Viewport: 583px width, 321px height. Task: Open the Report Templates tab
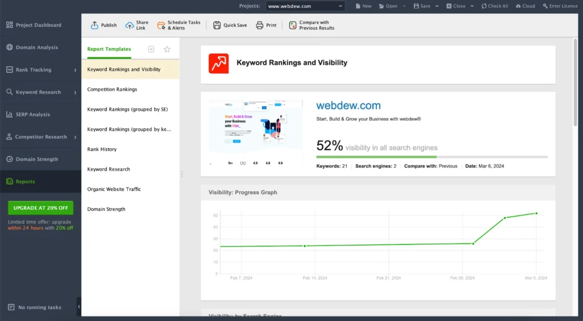pyautogui.click(x=109, y=49)
